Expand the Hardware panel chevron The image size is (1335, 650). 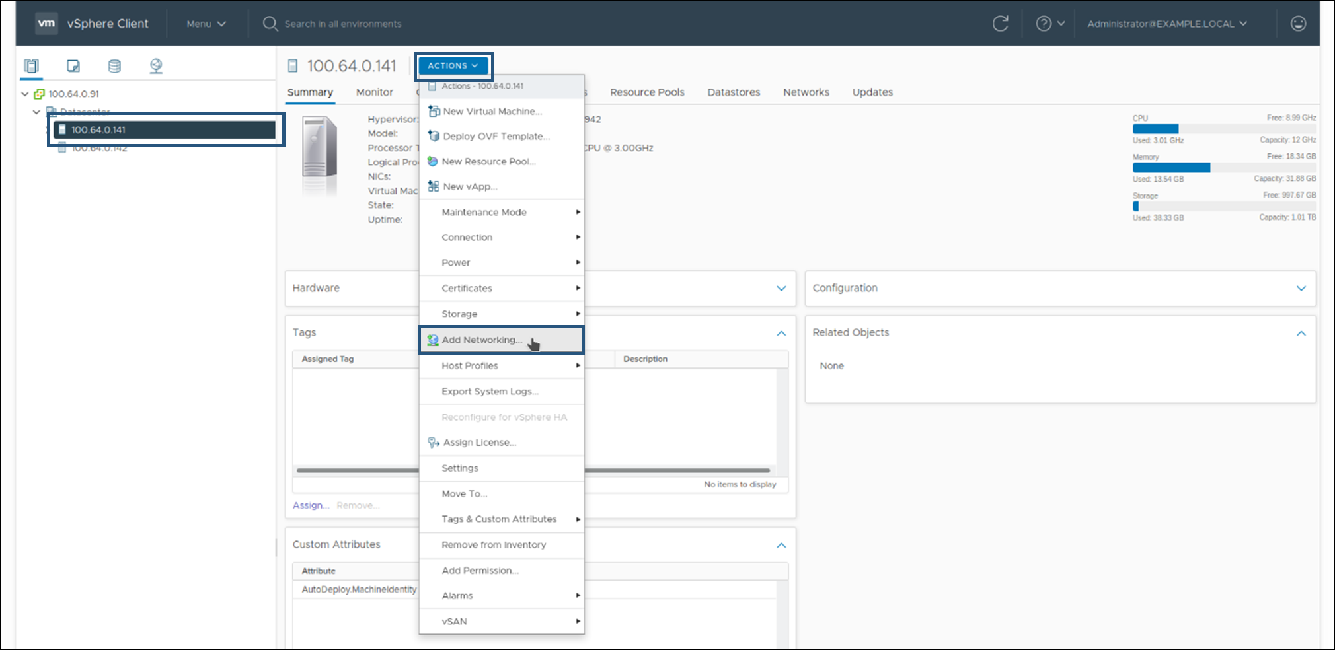(x=781, y=288)
